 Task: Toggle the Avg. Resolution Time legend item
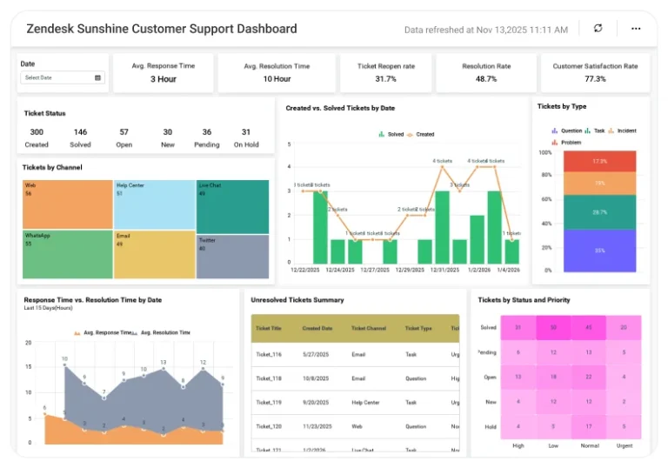[x=162, y=332]
